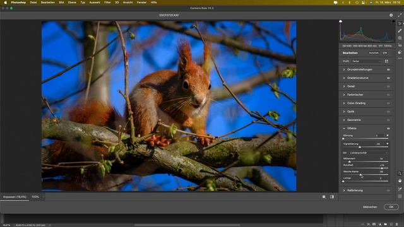Click the Vignettierung slider handle
404x227 pixels.
click(360, 147)
